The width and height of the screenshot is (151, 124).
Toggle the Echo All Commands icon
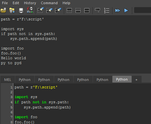click(x=98, y=11)
